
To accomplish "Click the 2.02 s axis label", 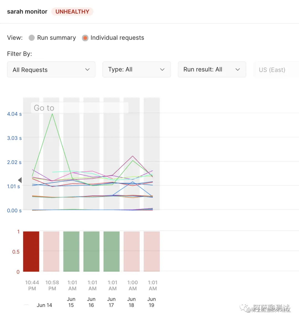I will [14, 162].
